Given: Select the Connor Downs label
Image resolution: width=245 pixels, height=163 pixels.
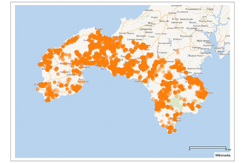Looking at the screenshot, I should point(127,33).
